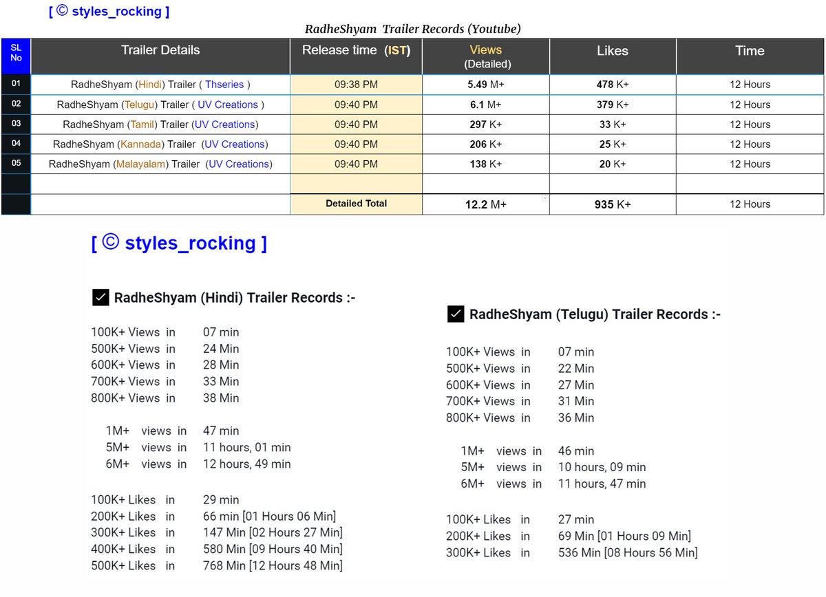Select the 379 K+ likes cell
Screen dimensions: 826x597
(x=613, y=105)
